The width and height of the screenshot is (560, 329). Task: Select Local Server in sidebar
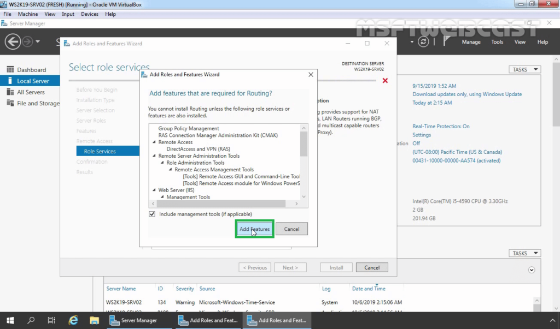30,81
